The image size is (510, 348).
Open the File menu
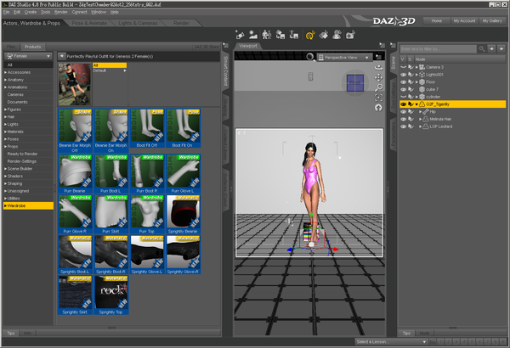(6, 12)
